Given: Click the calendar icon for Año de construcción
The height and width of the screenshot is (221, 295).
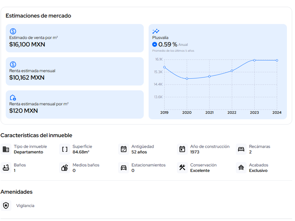Looking at the screenshot, I should (182, 149).
